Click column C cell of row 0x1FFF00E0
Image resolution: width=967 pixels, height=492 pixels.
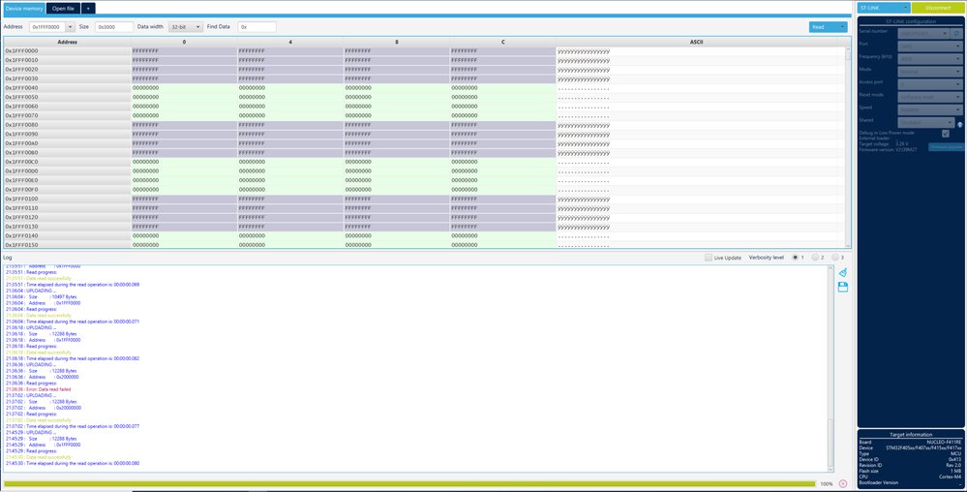502,181
